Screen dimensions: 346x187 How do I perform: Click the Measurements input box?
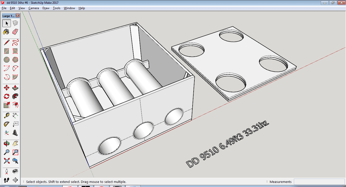point(319,182)
